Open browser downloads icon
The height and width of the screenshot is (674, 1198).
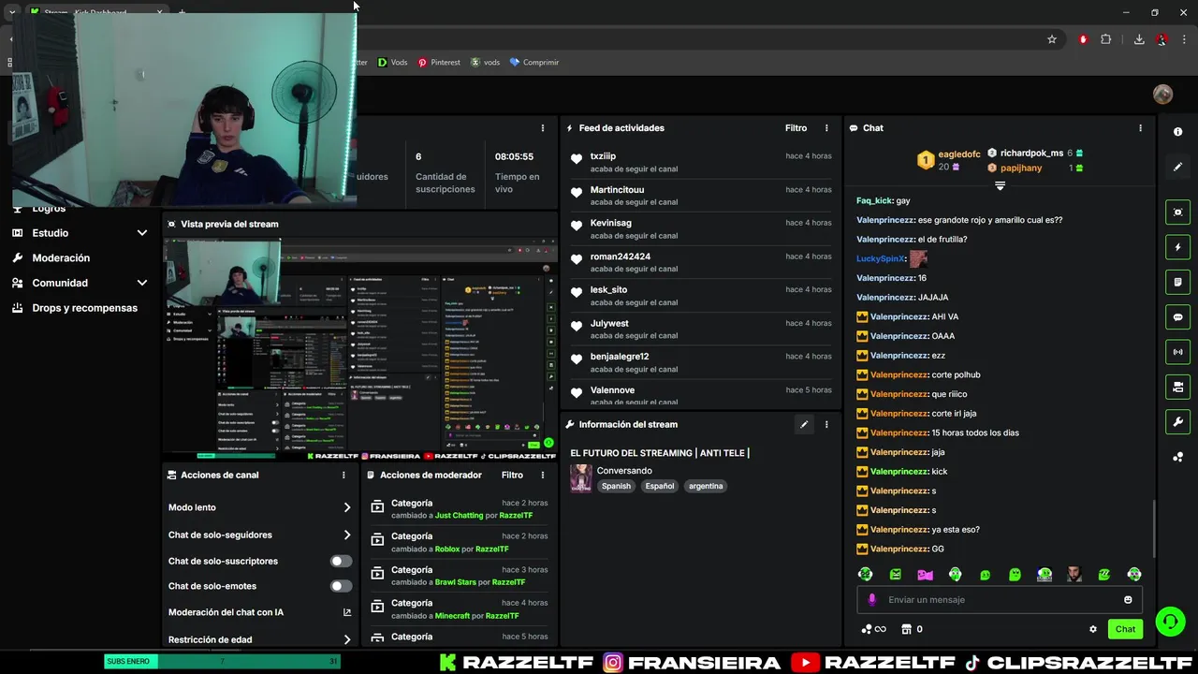pos(1139,39)
